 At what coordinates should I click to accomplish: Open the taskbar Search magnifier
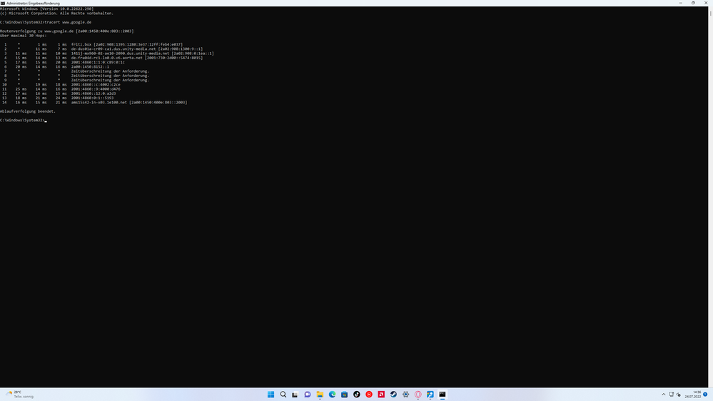tap(283, 394)
